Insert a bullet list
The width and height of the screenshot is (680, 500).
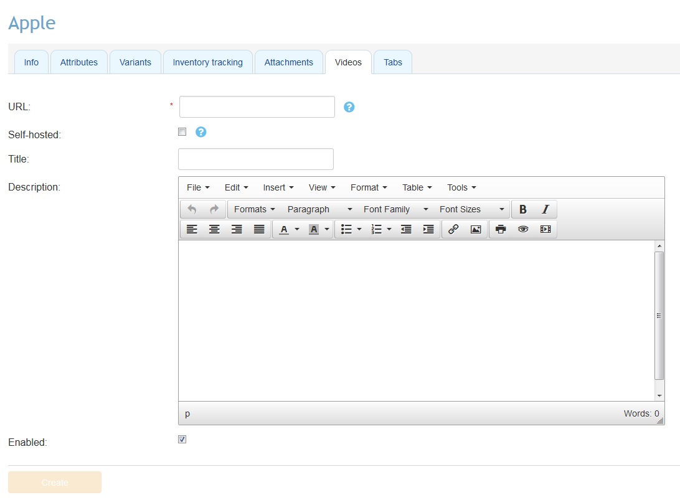346,229
